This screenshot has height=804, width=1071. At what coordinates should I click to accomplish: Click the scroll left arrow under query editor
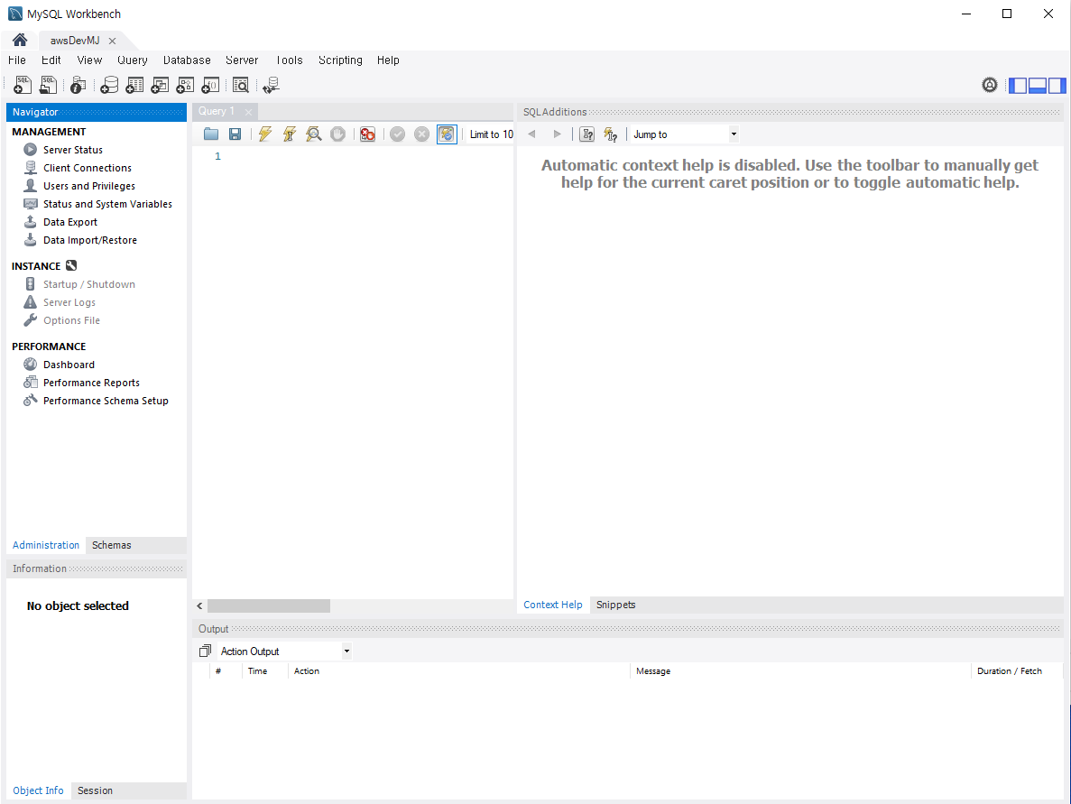pyautogui.click(x=199, y=605)
